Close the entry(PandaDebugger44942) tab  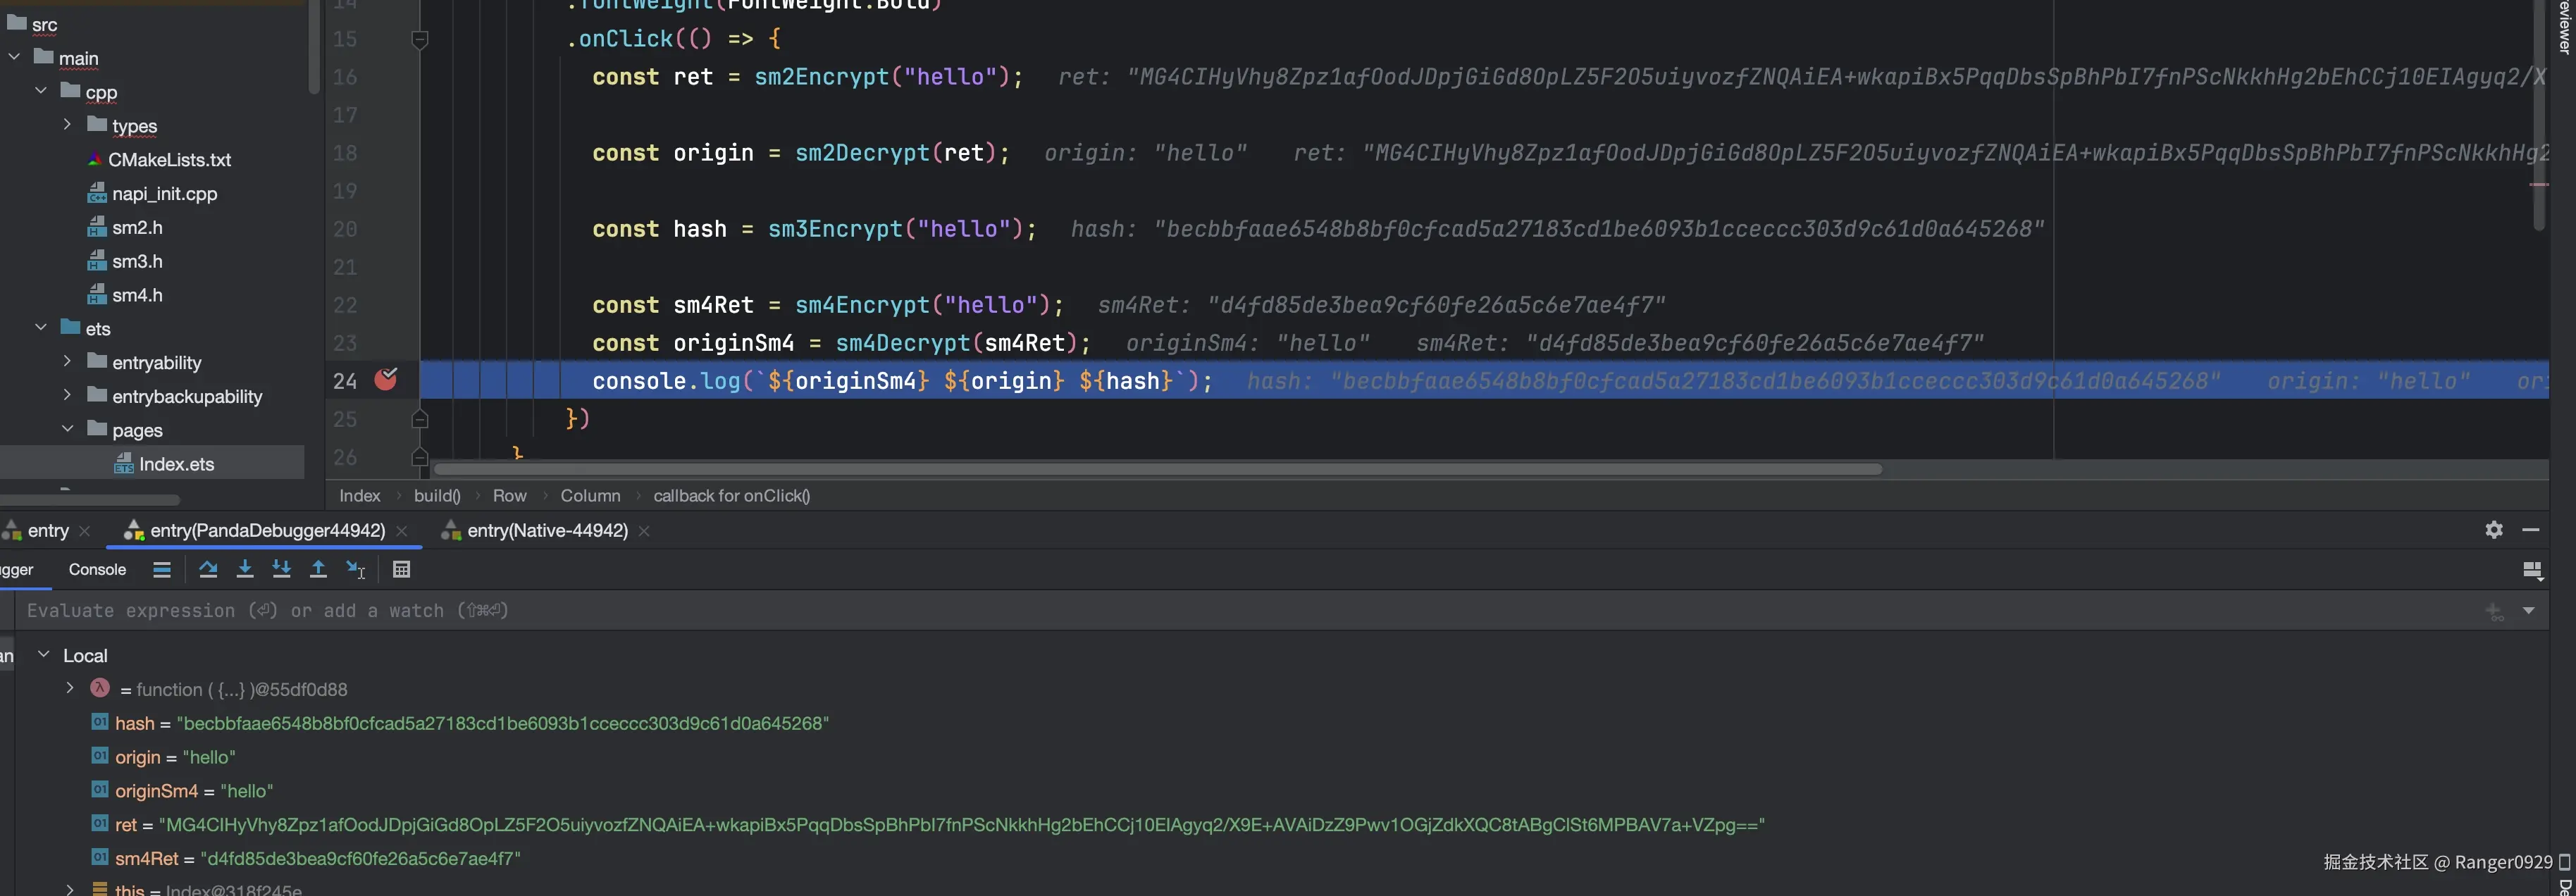coord(402,531)
